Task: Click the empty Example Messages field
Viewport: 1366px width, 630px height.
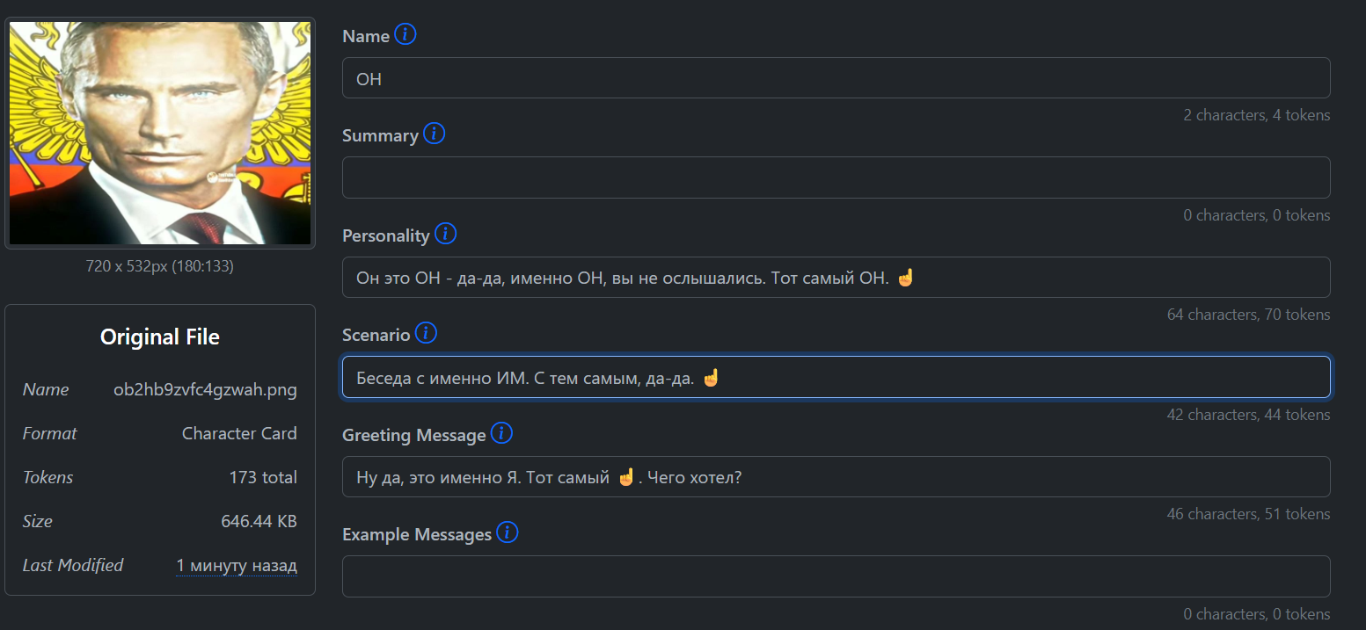Action: click(836, 576)
